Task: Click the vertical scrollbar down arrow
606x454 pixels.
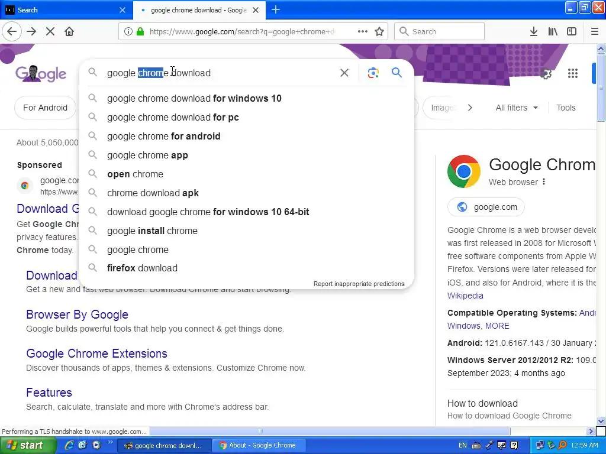Action: click(x=601, y=421)
